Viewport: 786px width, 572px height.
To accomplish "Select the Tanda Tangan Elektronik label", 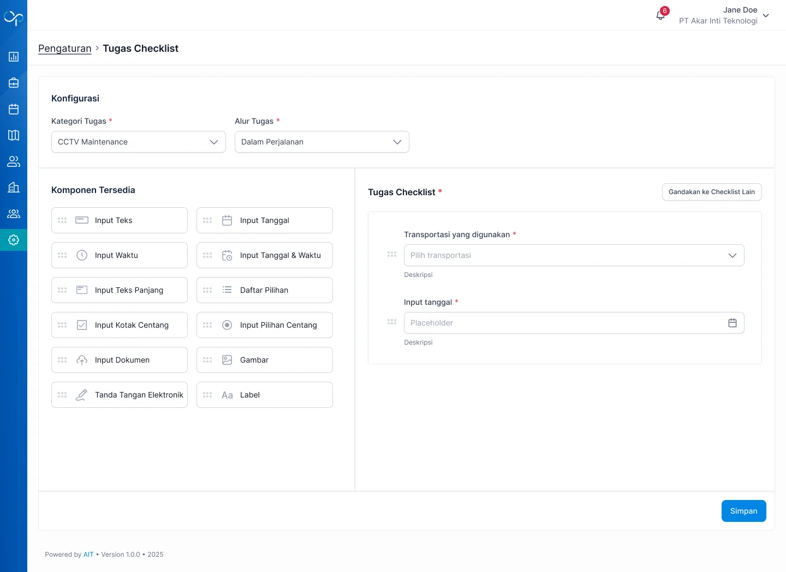I will (139, 395).
